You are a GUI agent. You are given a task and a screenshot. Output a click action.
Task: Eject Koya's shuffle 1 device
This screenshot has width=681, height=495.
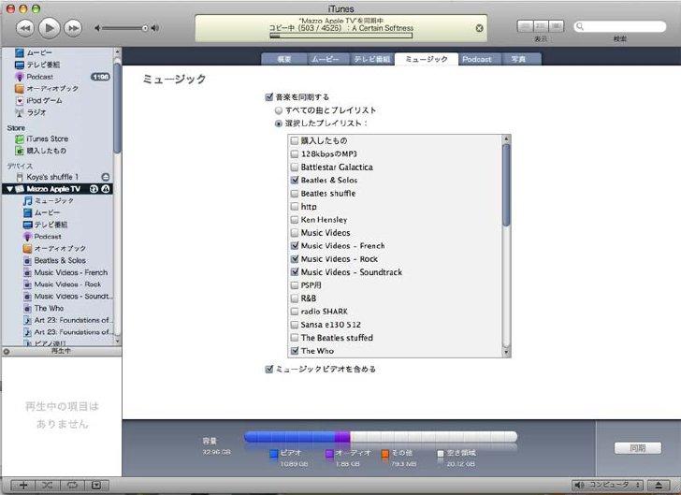[105, 177]
